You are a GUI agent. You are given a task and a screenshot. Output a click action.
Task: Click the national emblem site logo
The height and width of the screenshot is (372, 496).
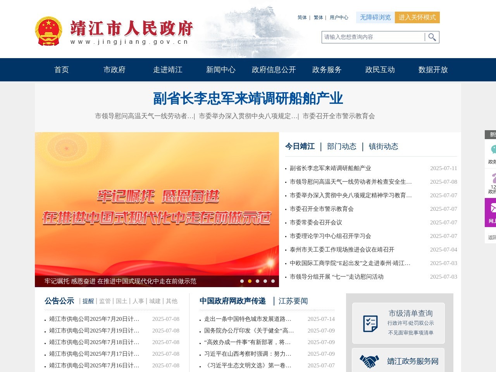coord(49,30)
